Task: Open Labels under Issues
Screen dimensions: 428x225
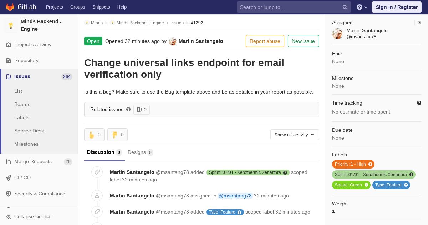Action: 22,117
